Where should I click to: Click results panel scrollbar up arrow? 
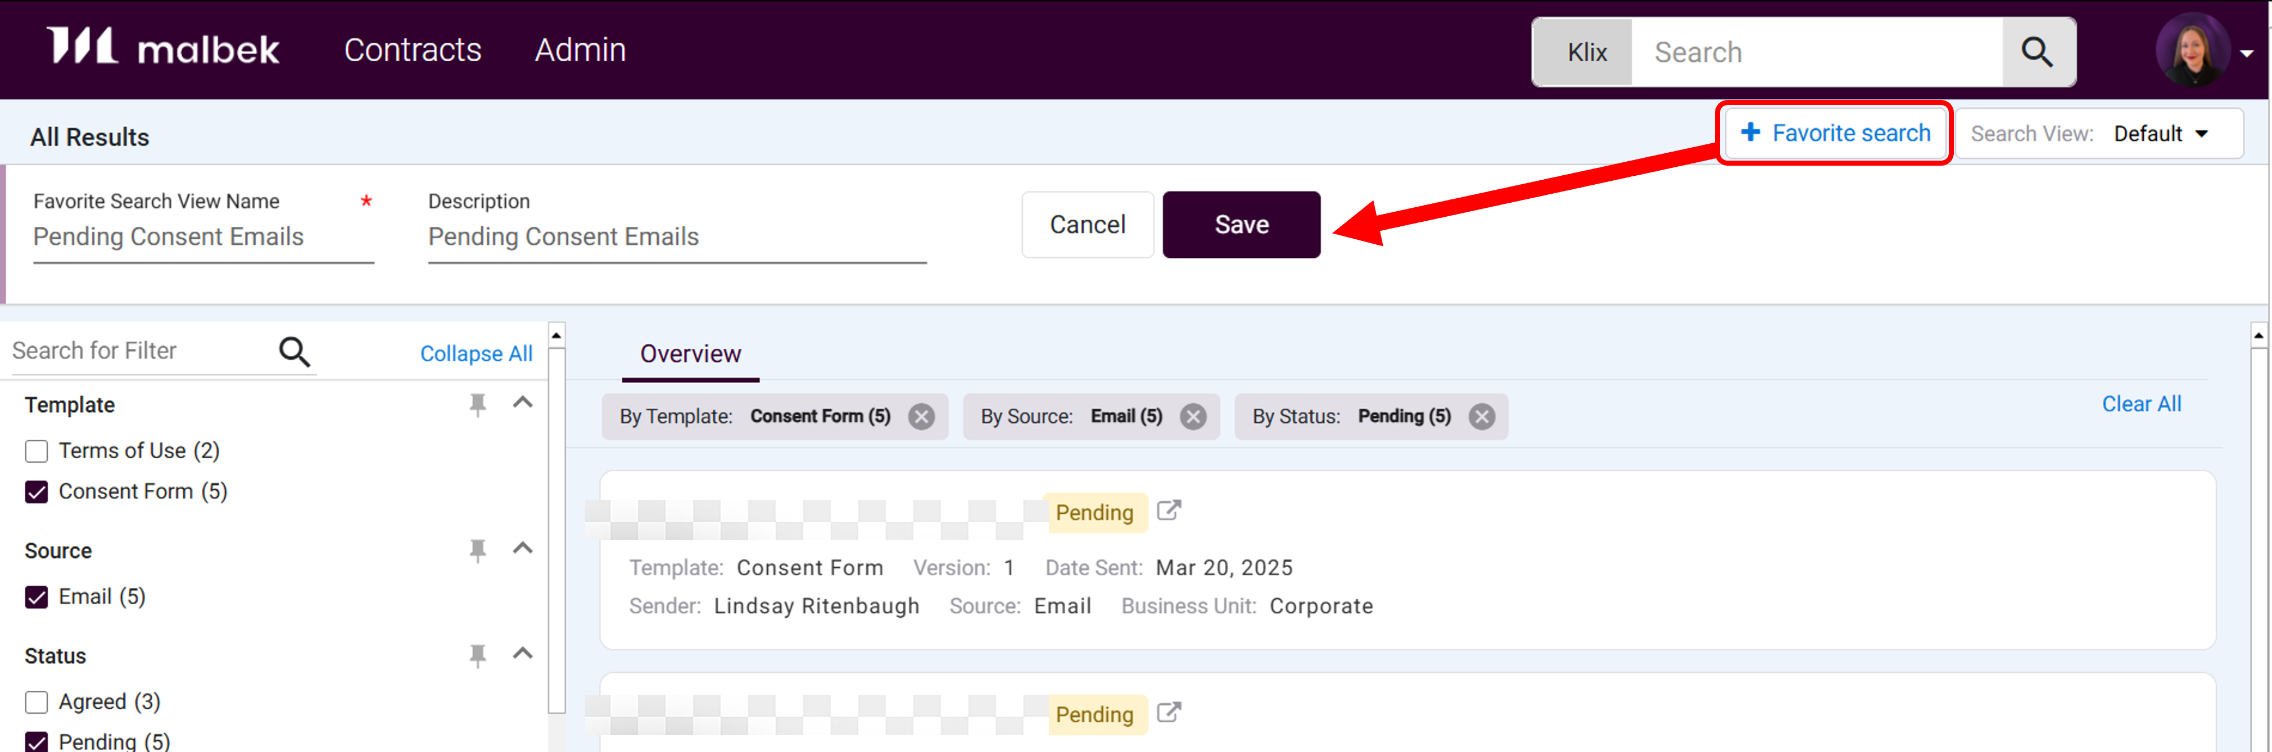pos(2259,335)
